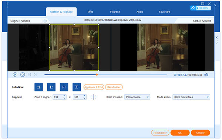Step to the next frame
The height and width of the screenshot is (140, 222).
[x=36, y=74]
